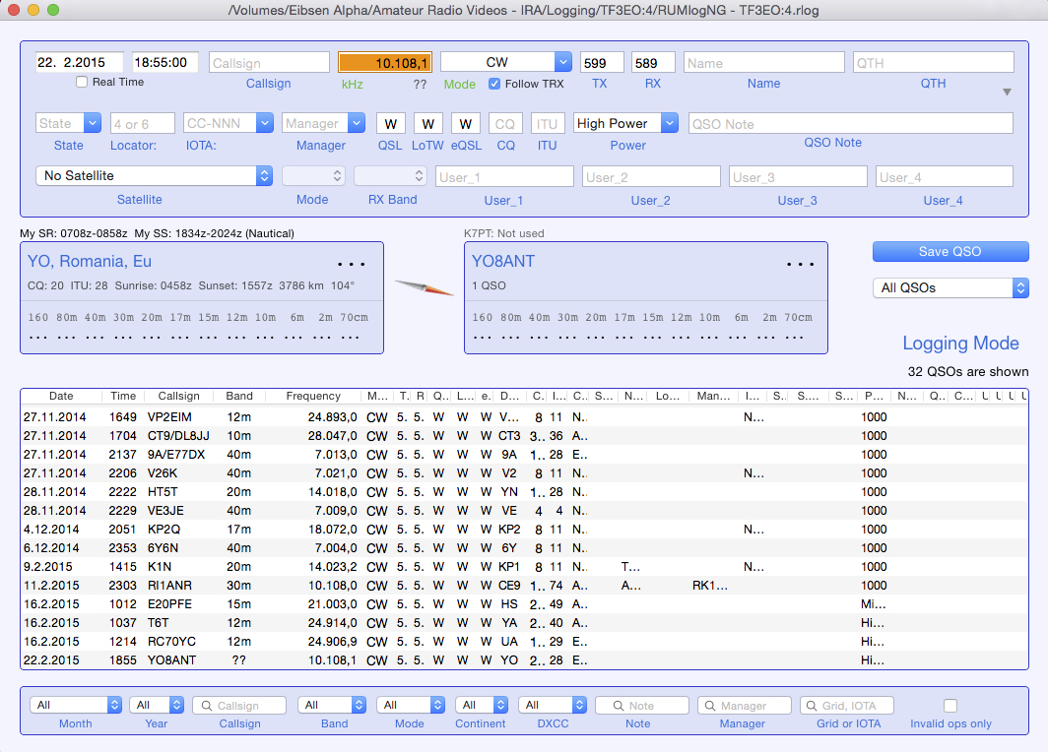Screen dimensions: 1048x752
Task: Click the magnifier icon in the Grid, IOTA filter
Action: pos(813,706)
